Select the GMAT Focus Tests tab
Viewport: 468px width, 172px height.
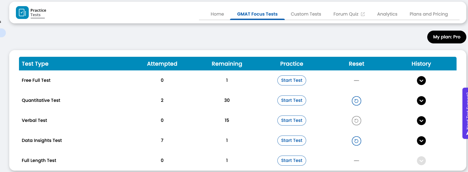coord(257,14)
